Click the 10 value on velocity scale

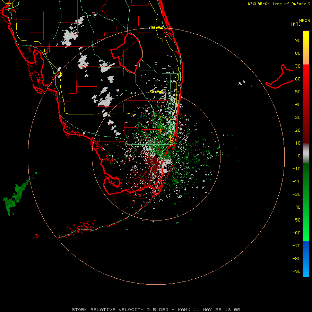tap(298, 143)
